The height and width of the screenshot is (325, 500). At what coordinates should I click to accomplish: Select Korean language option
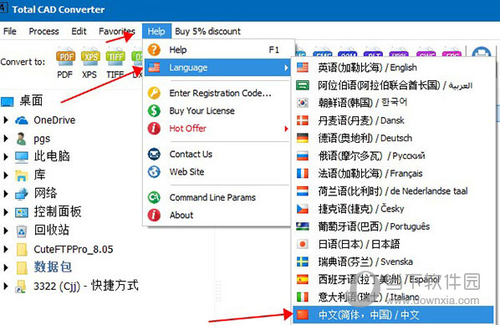click(394, 103)
